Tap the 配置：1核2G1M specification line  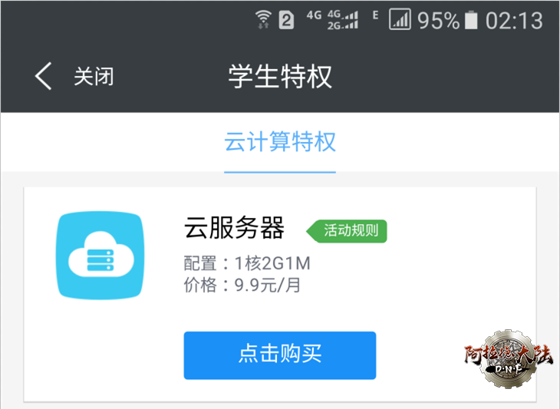247,264
